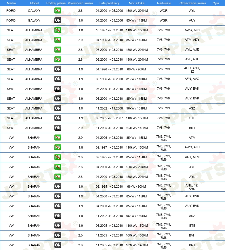The height and width of the screenshot is (250, 225).
Task: Select the AFN, AVG engine codes
Action: pyautogui.click(x=192, y=79)
